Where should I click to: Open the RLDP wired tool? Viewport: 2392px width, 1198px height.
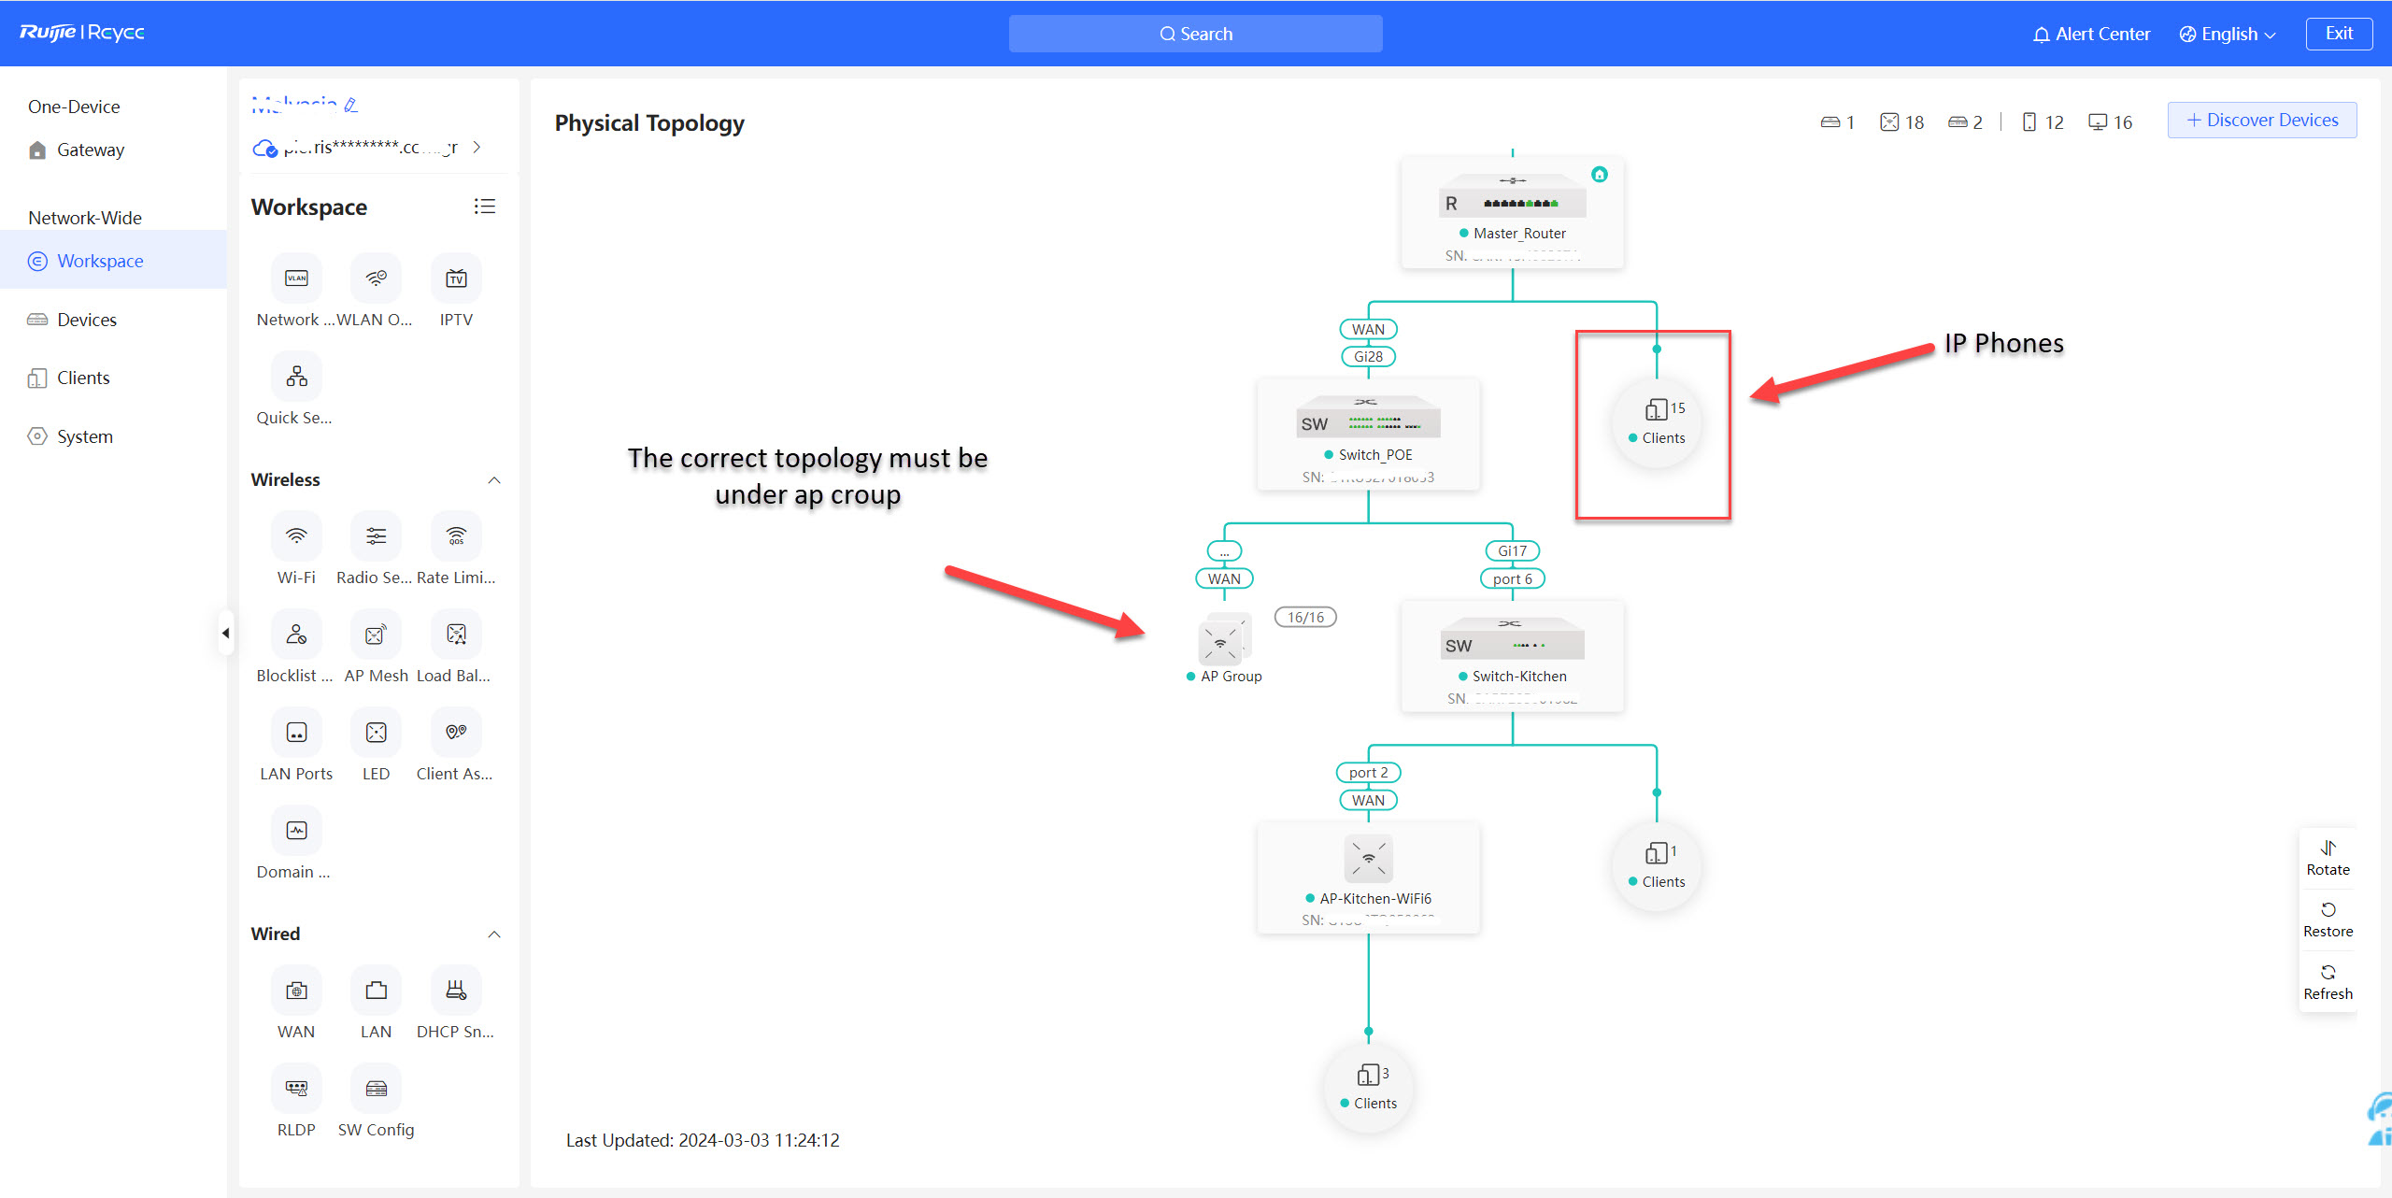tap(296, 1089)
